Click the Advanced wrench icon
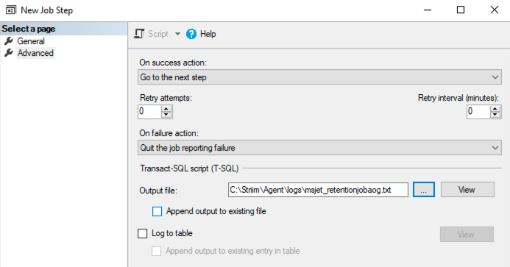Image resolution: width=510 pixels, height=267 pixels. point(9,53)
